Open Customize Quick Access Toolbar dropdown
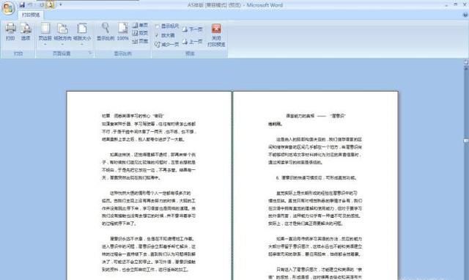The width and height of the screenshot is (469, 280). click(x=60, y=5)
